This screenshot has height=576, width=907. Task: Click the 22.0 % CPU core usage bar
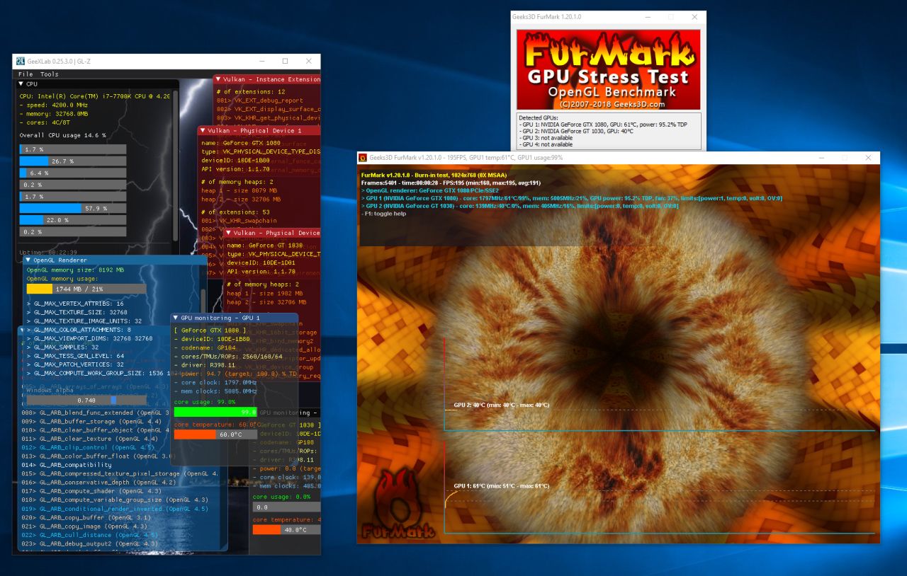coord(73,220)
